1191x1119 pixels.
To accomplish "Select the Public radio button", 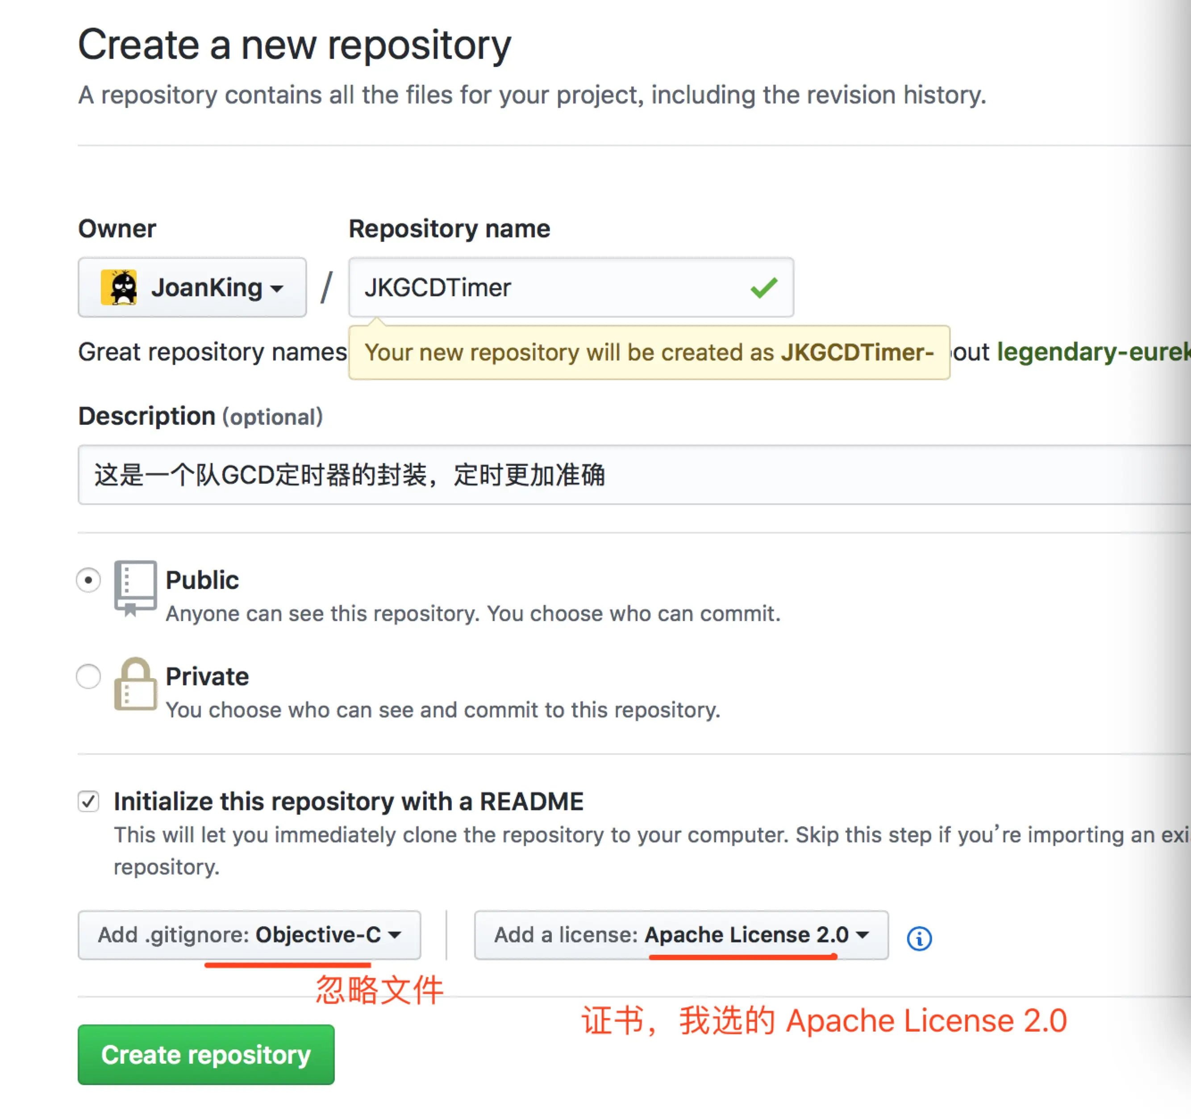I will point(89,580).
